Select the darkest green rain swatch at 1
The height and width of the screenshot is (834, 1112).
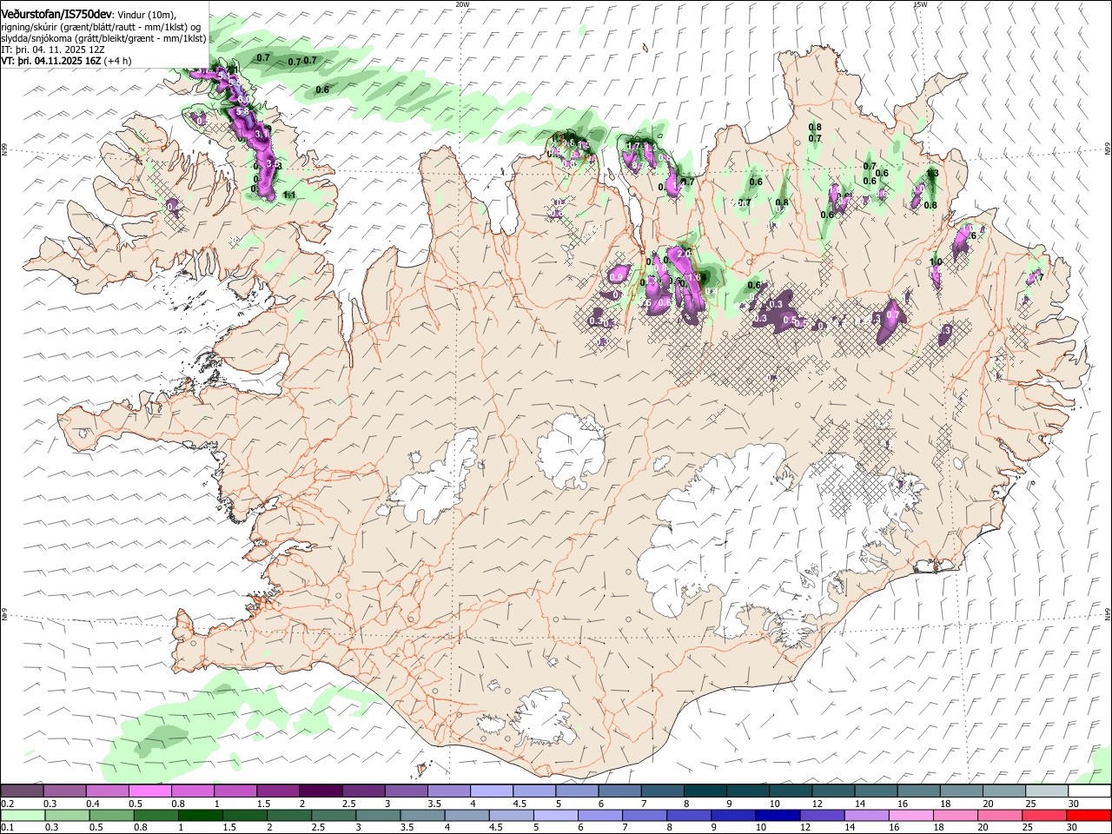201,815
